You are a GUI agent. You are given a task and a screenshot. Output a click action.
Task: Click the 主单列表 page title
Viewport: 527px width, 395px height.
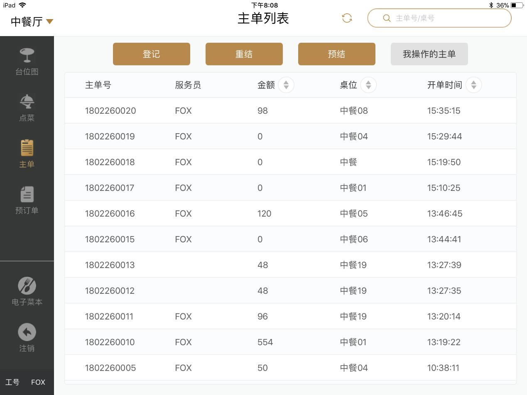coord(263,18)
